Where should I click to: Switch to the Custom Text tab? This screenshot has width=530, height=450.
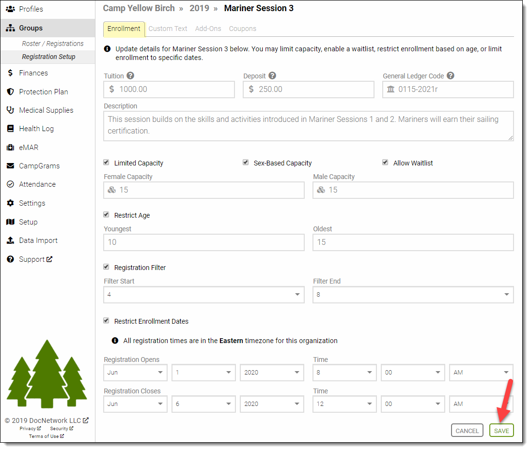[x=168, y=29]
